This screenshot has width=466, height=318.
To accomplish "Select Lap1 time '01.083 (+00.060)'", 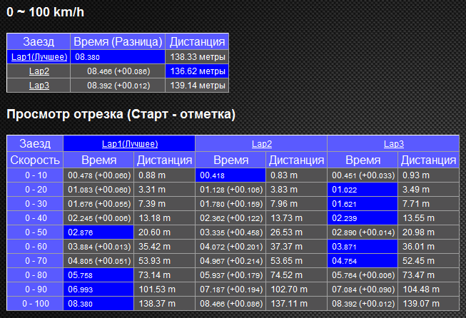I will (x=98, y=190).
